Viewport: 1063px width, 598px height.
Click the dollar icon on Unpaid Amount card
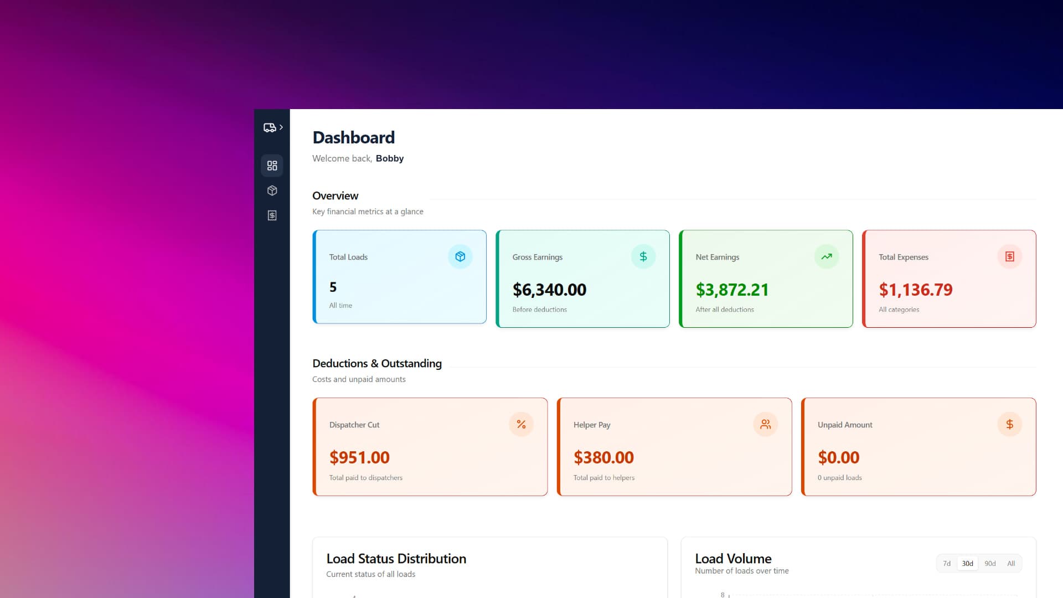(1010, 424)
